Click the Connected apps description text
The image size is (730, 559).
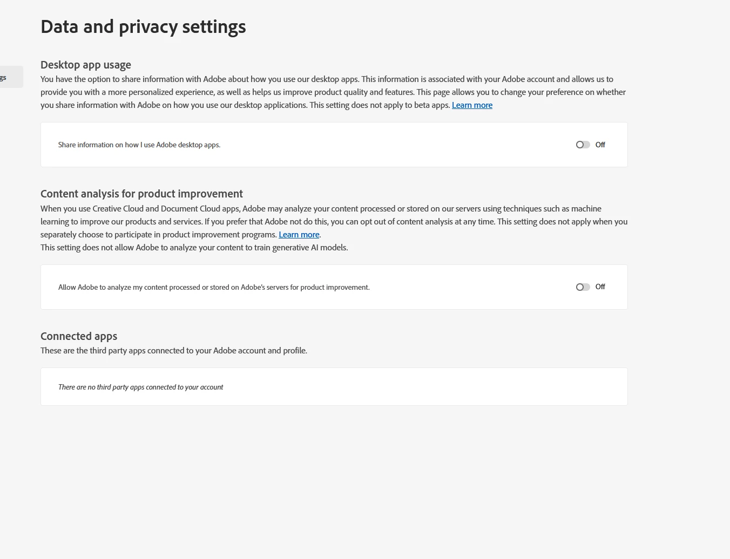[174, 351]
